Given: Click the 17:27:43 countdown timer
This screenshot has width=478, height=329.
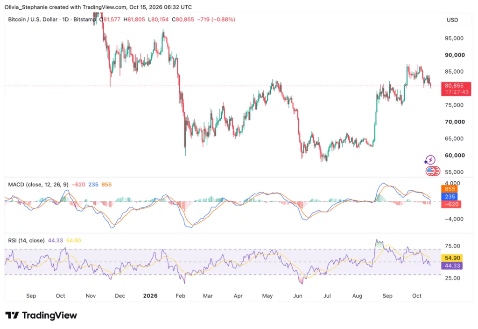Looking at the screenshot, I should tap(457, 92).
